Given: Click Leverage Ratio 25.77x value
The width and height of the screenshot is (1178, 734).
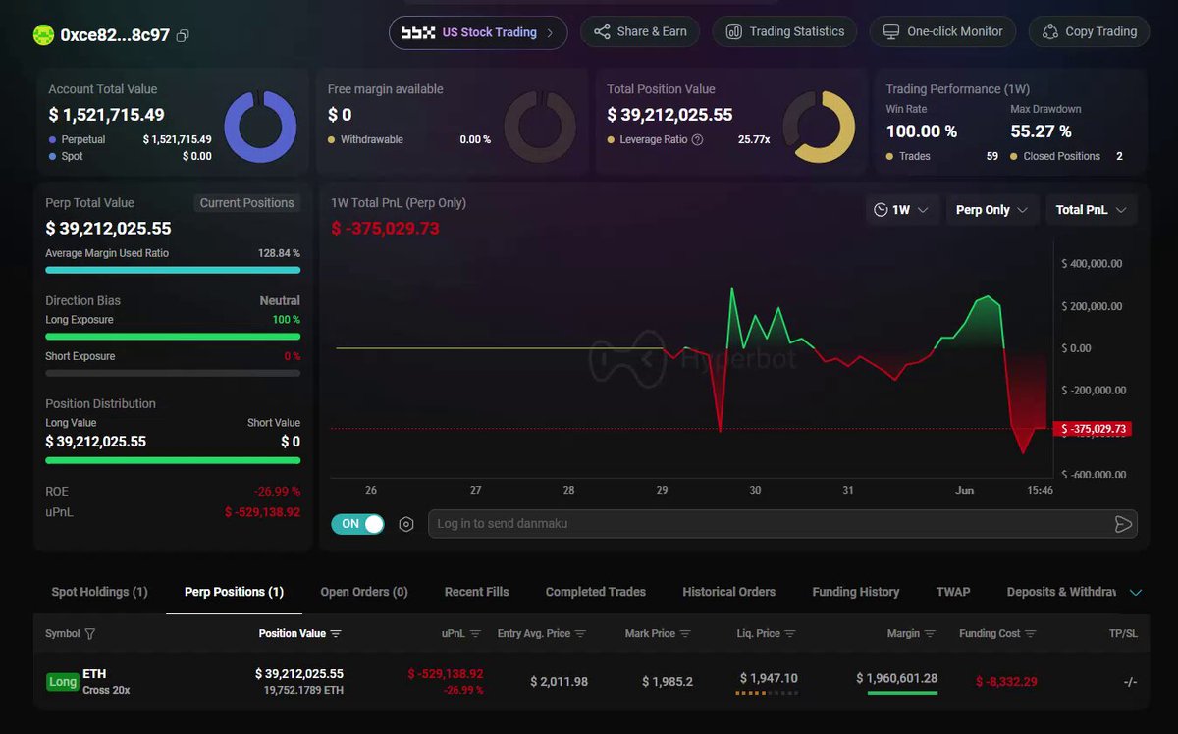Looking at the screenshot, I should tap(754, 139).
